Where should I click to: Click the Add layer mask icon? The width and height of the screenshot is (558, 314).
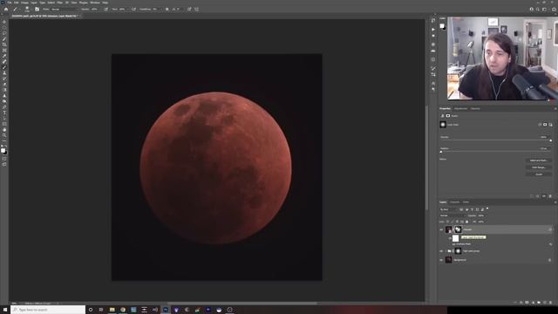(x=527, y=303)
